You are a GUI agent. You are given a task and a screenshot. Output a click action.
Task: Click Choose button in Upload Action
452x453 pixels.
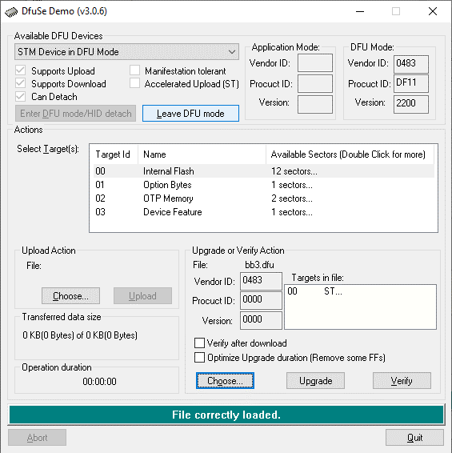[70, 295]
